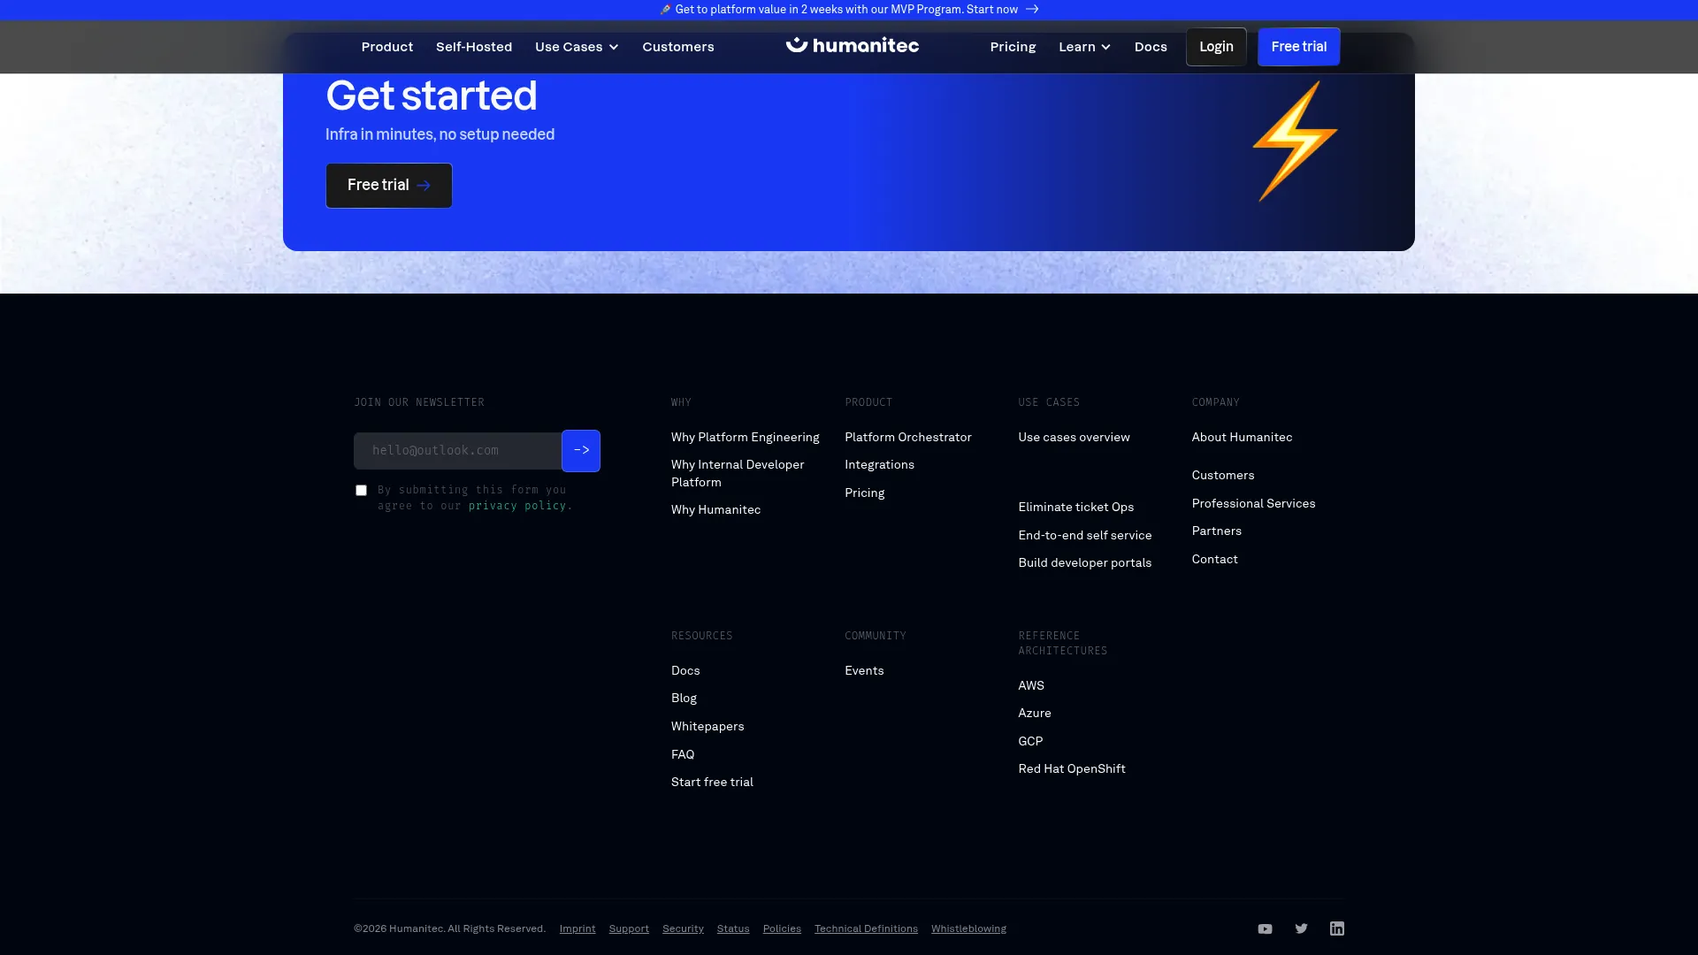The height and width of the screenshot is (955, 1698).
Task: Open Security link in footer bar
Action: pyautogui.click(x=683, y=928)
